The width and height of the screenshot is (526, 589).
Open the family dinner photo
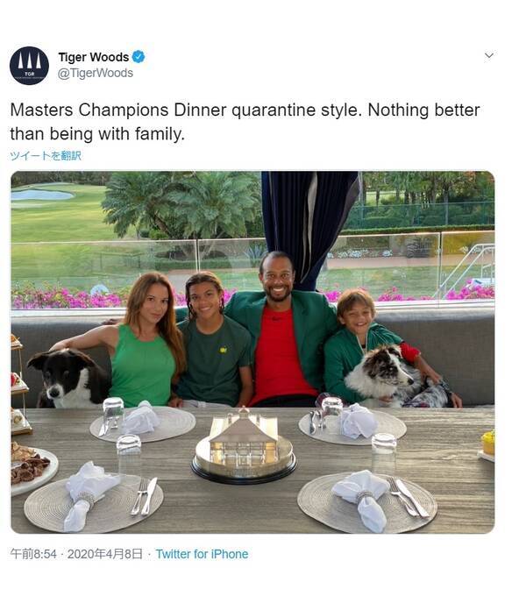pos(252,352)
